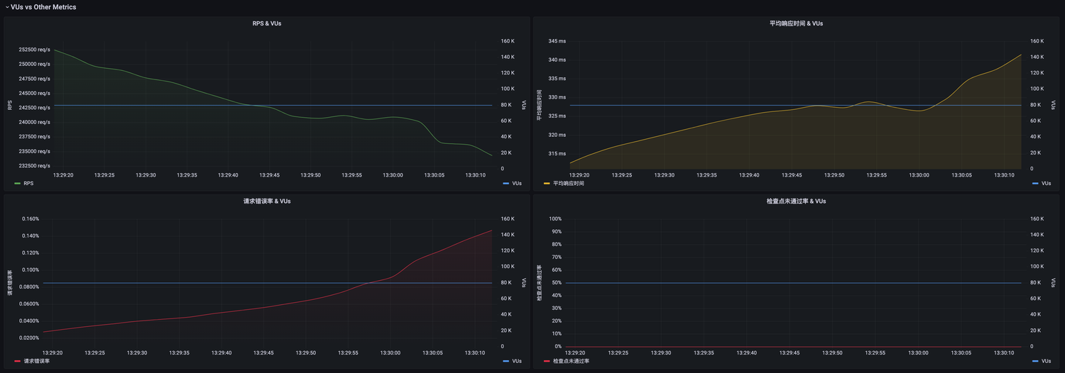This screenshot has width=1065, height=373.
Task: Click the blue VUs legend icon in 平均响应时间 panel
Action: [x=1035, y=183]
